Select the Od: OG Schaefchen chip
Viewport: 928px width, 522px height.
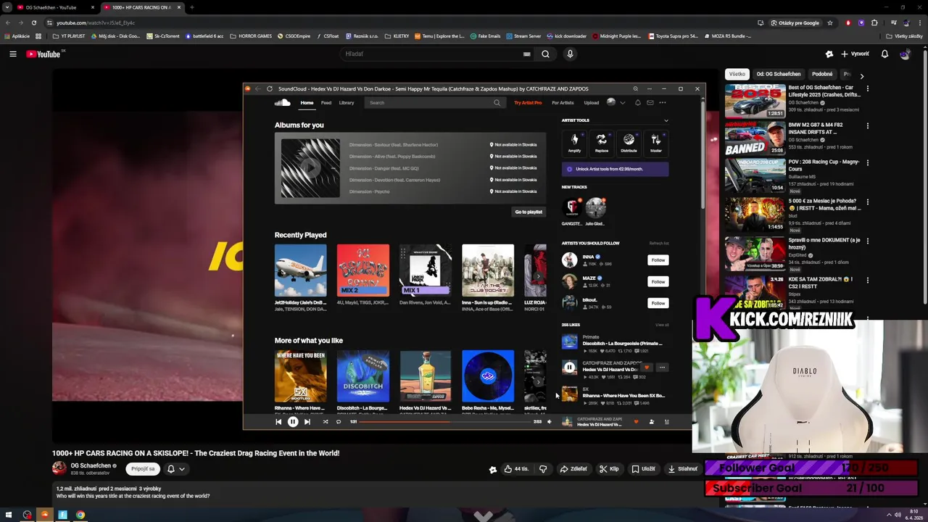click(779, 74)
